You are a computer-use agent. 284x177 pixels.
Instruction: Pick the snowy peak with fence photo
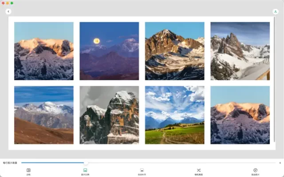pos(240,51)
